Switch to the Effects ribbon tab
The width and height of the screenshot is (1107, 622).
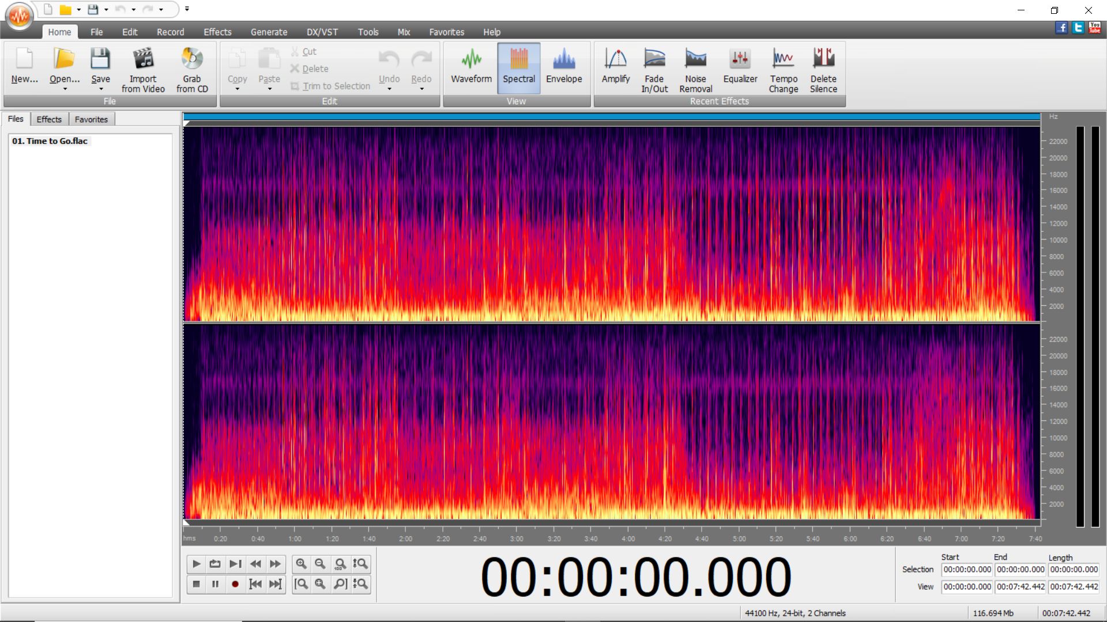click(x=217, y=32)
